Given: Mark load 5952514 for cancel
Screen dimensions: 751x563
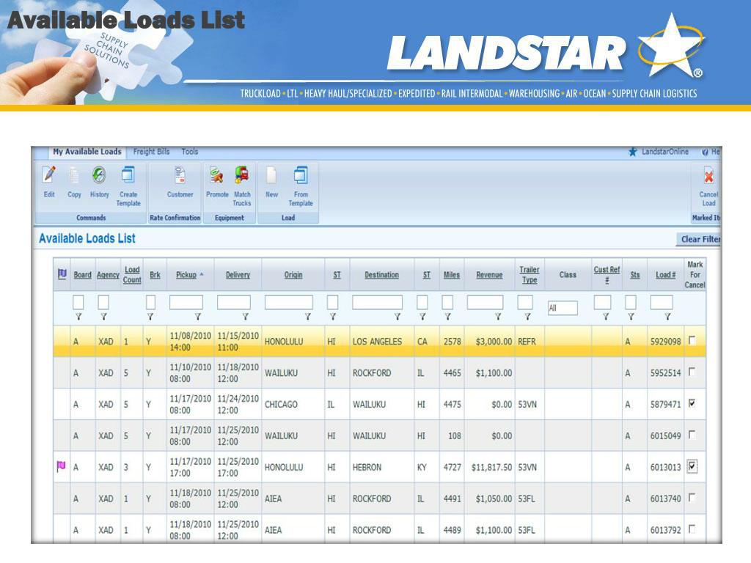Looking at the screenshot, I should coord(692,372).
